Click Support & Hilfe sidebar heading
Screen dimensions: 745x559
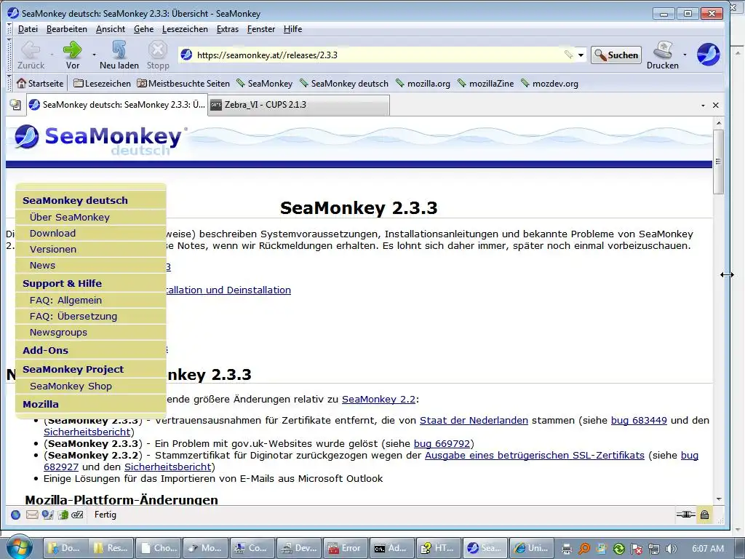[63, 283]
